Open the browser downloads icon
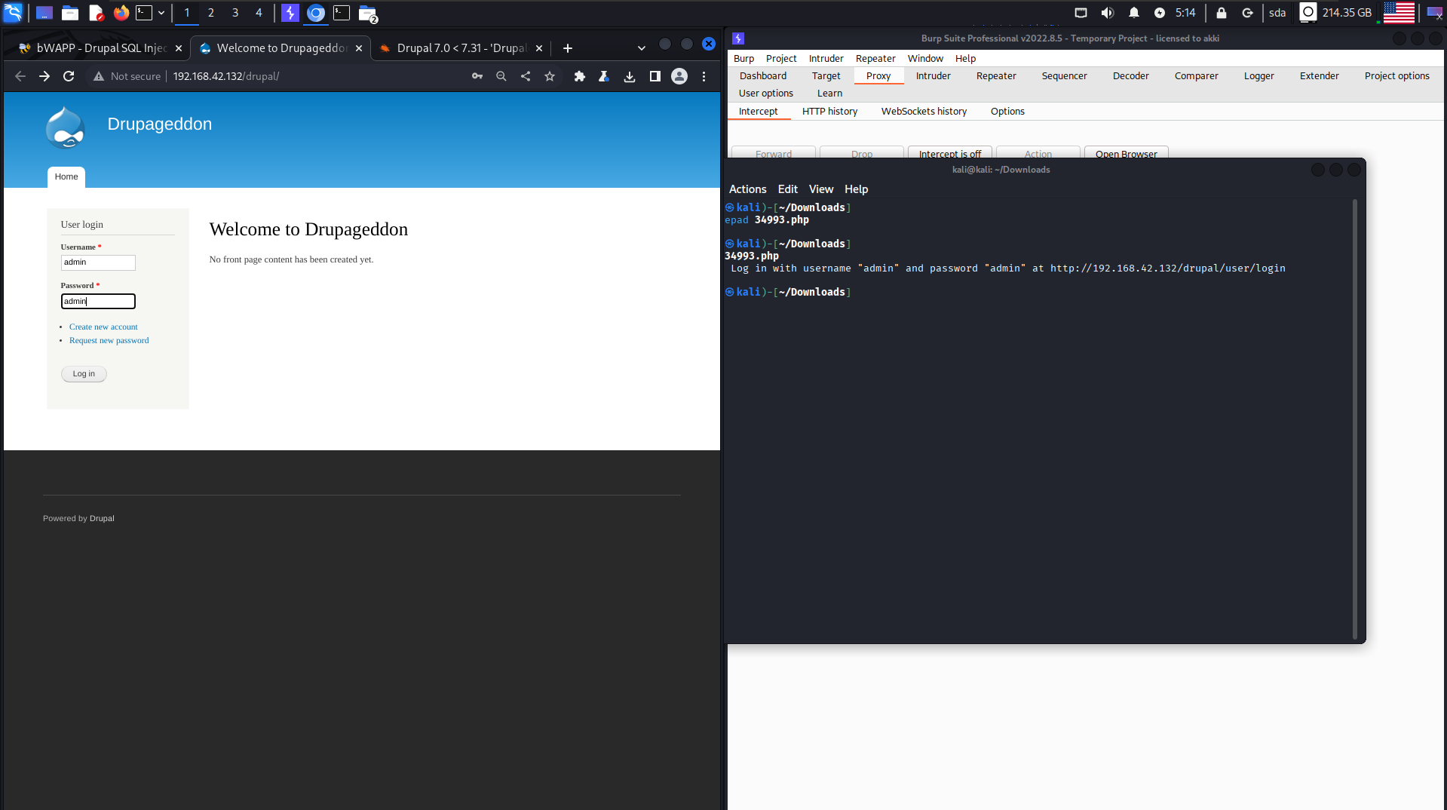 tap(630, 76)
